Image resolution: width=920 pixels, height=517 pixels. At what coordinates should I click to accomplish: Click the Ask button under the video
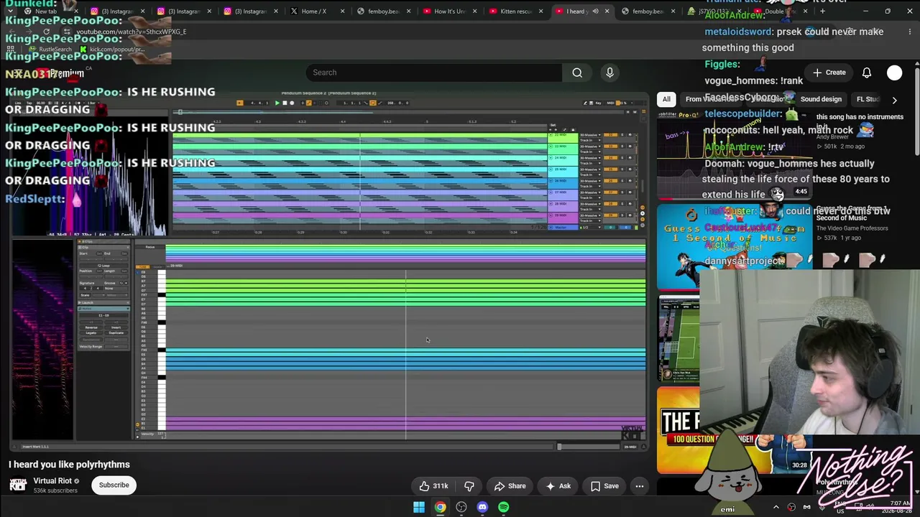point(558,486)
